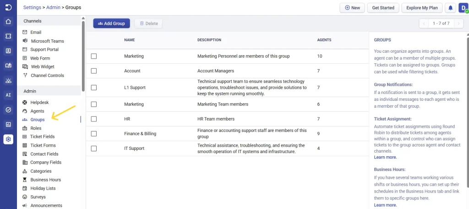
Task: Select the L1 Support group checkbox
Action: coord(94,88)
